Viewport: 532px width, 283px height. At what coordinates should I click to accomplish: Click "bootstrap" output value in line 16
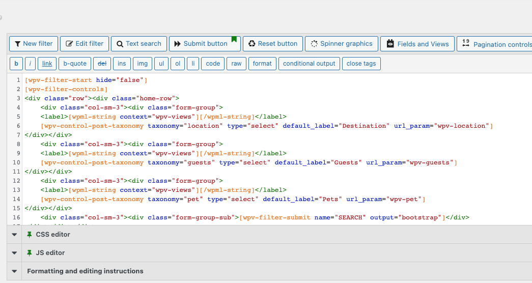[x=419, y=217]
